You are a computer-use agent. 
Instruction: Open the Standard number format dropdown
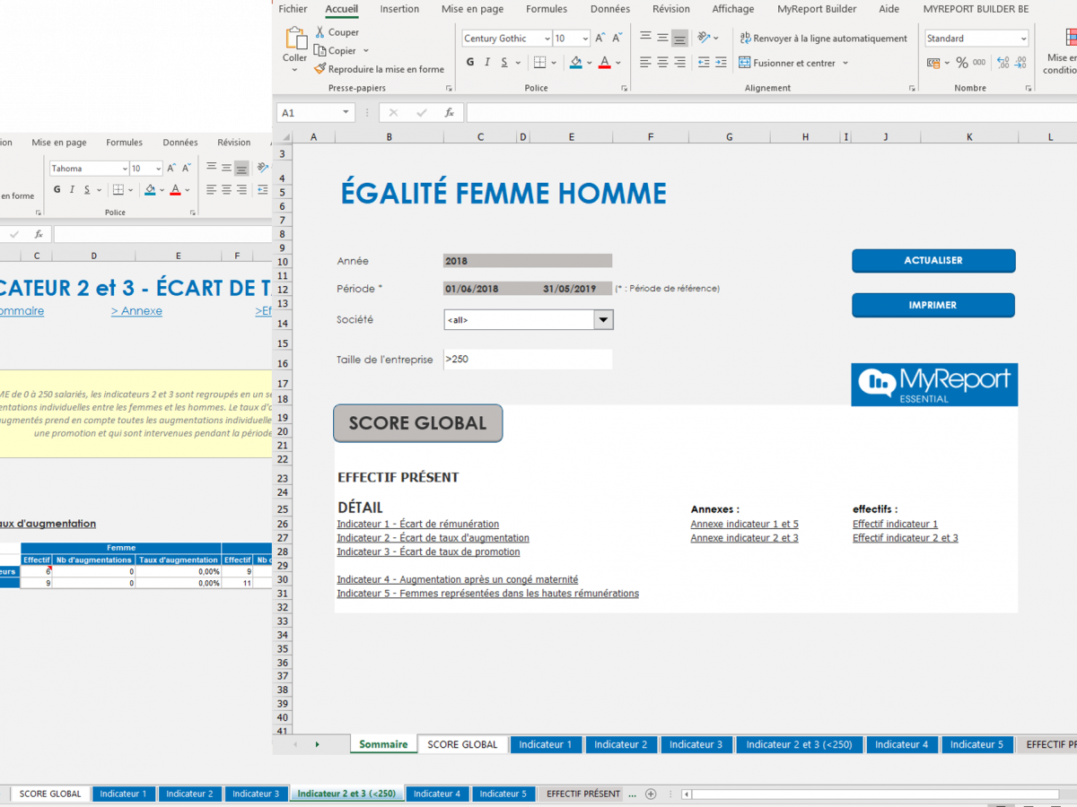point(1023,39)
